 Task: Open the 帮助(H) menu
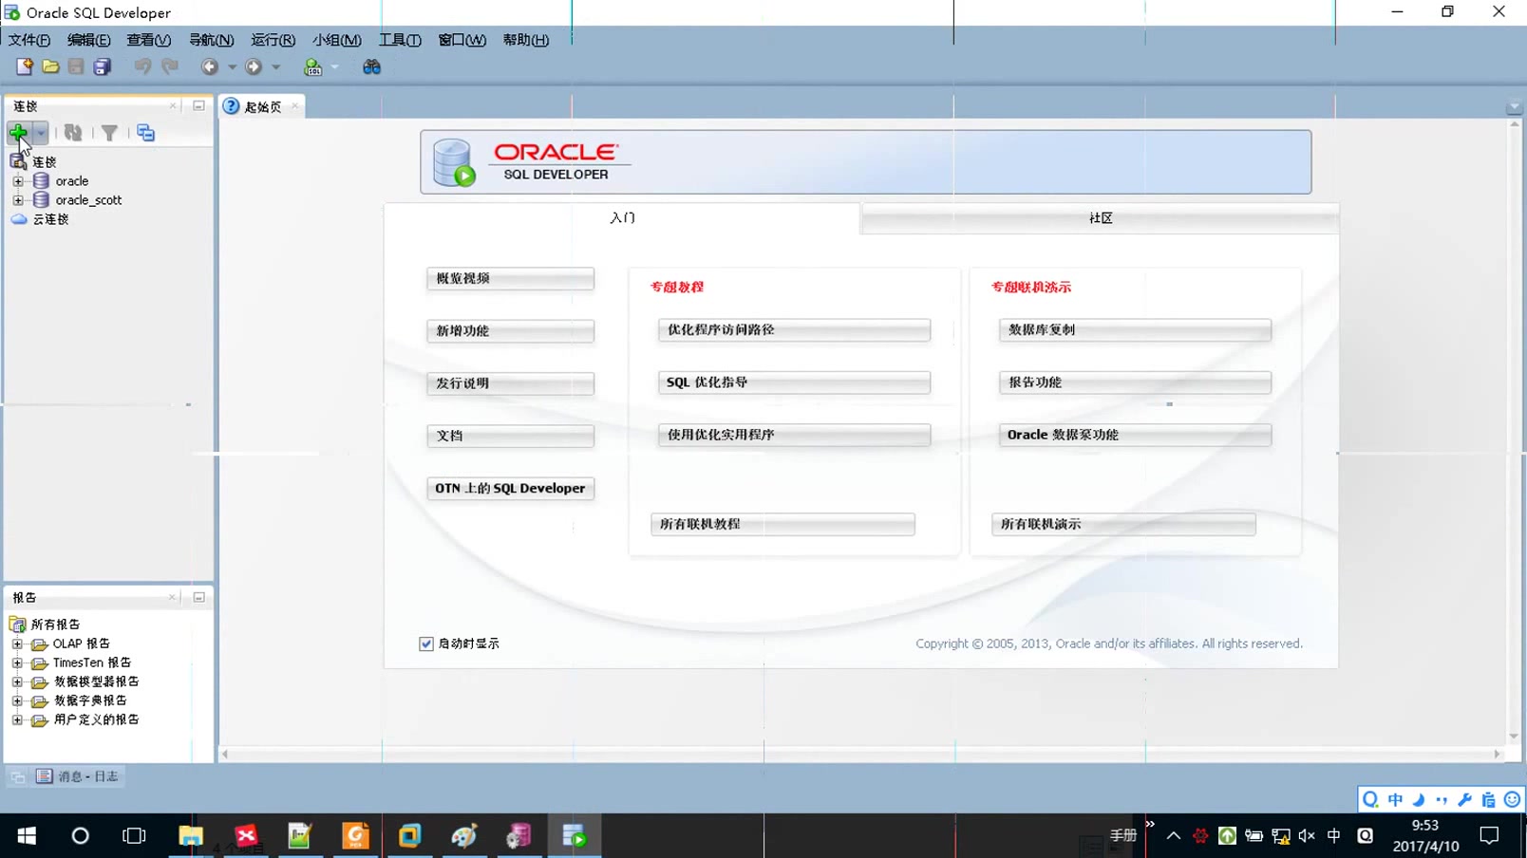click(x=525, y=40)
